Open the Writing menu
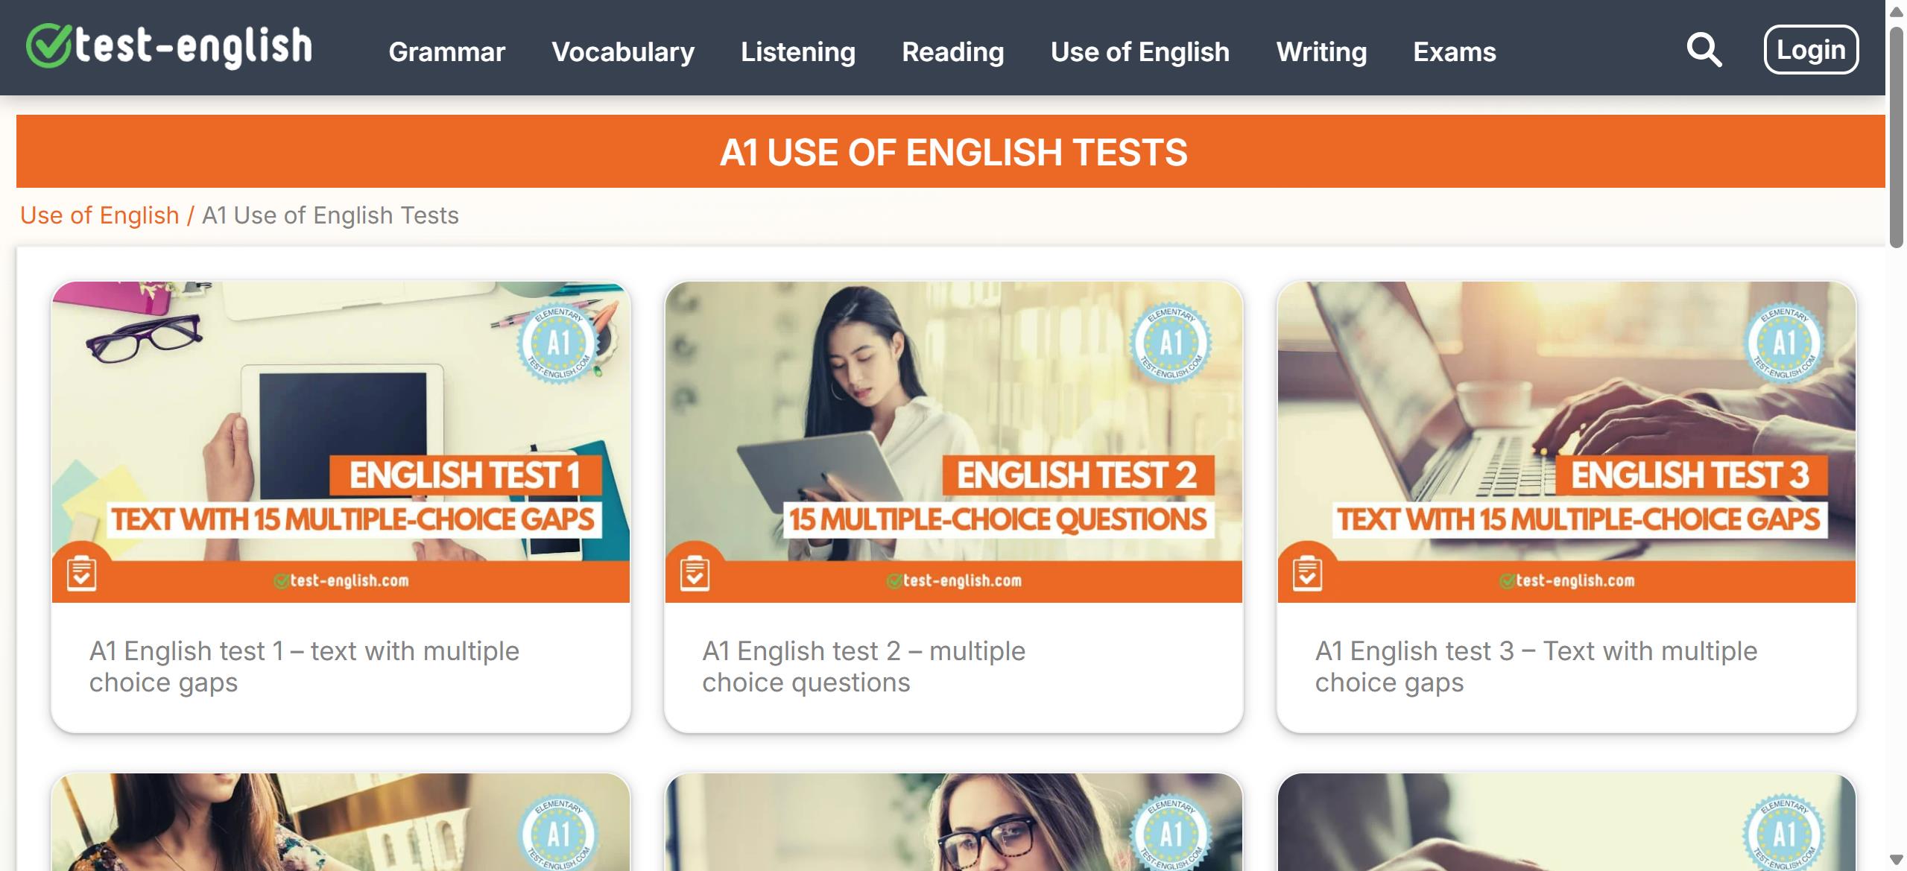 (x=1321, y=51)
